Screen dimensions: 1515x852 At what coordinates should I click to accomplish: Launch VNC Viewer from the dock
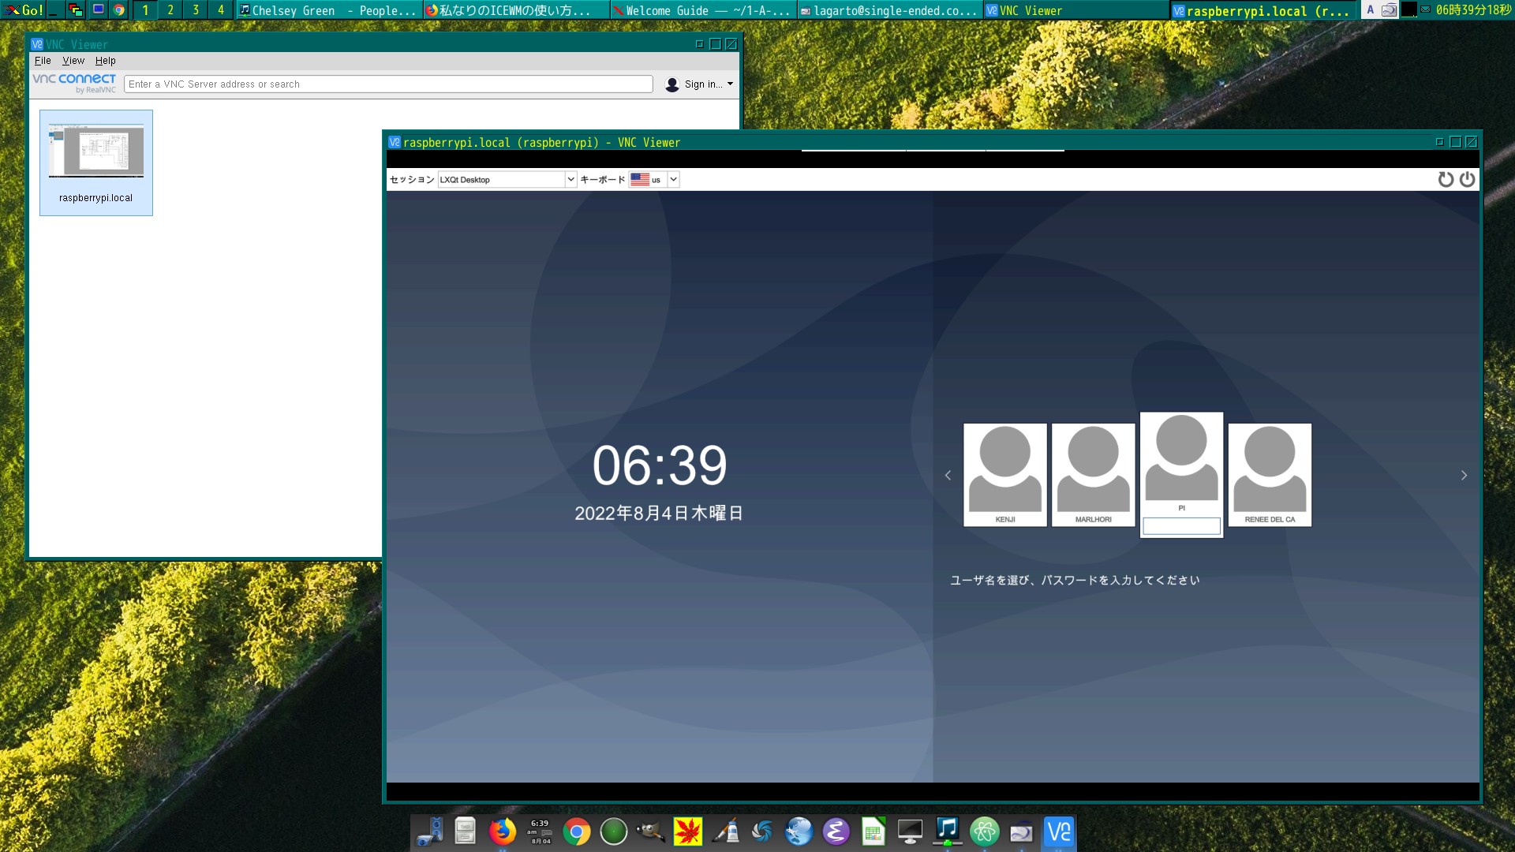tap(1058, 832)
